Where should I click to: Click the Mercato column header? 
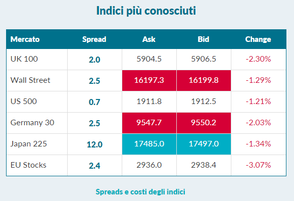click(x=25, y=39)
